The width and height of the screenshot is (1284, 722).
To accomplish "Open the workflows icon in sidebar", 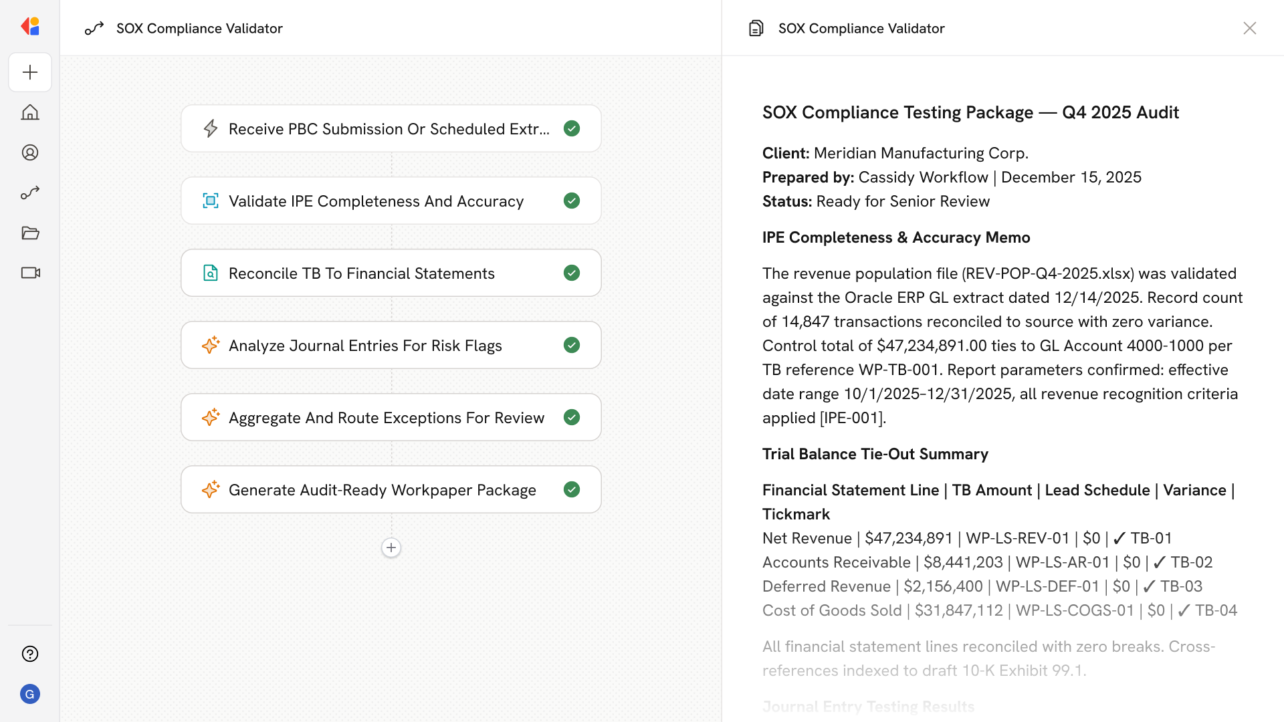I will pyautogui.click(x=30, y=193).
